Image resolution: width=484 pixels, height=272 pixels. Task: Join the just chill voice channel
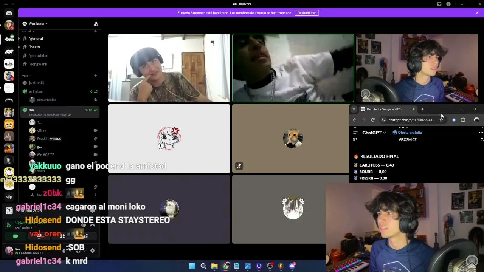point(60,83)
